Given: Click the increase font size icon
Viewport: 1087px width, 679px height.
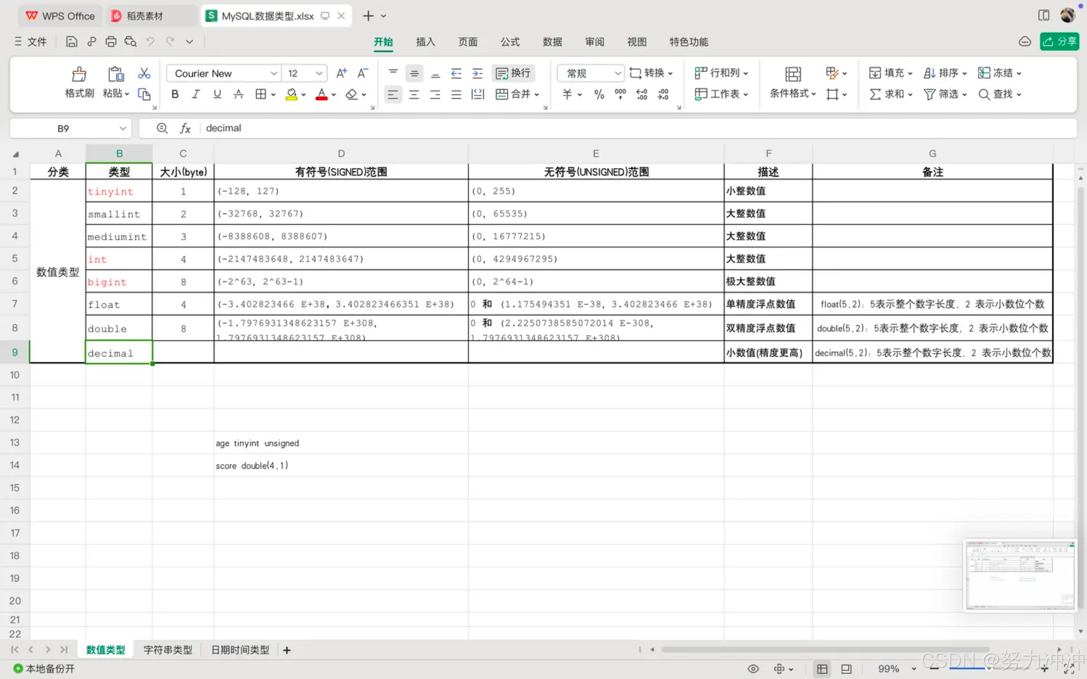Looking at the screenshot, I should tap(341, 73).
